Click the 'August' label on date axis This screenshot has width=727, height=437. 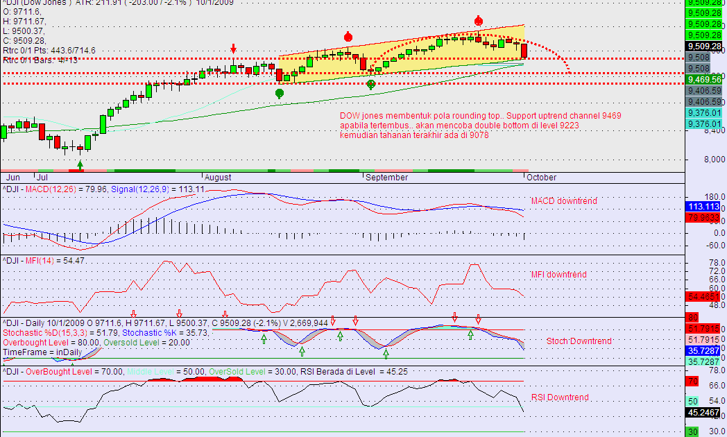(218, 178)
